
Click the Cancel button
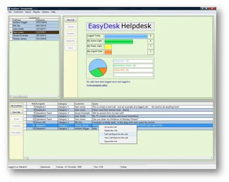(x=70, y=27)
